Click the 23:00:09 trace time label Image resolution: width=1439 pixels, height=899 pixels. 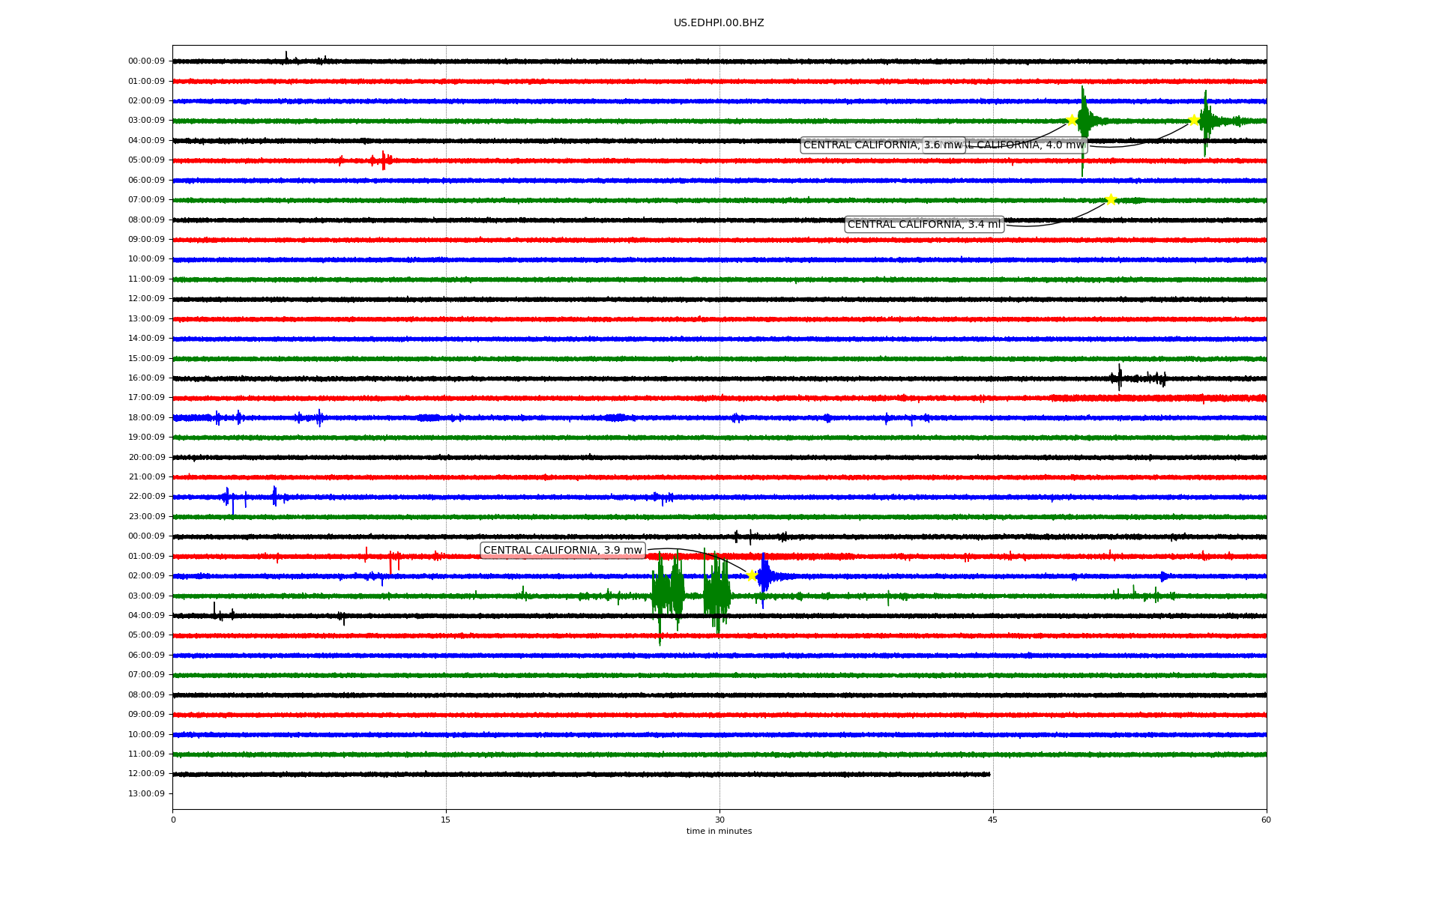[146, 516]
